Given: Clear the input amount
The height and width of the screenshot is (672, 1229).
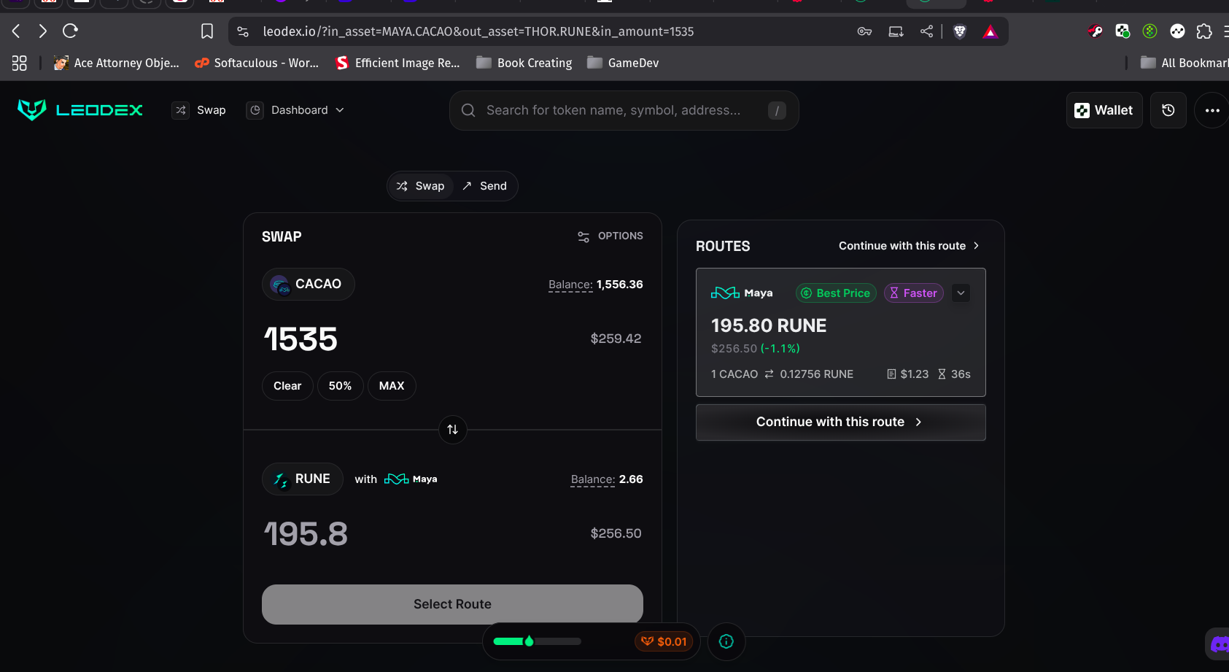Looking at the screenshot, I should [x=287, y=386].
